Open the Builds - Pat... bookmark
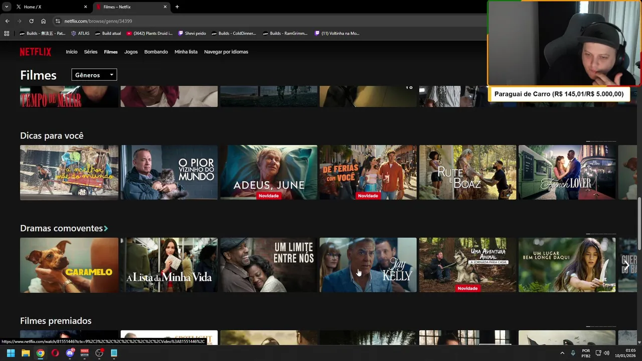Viewport: 642px width, 361px height. pyautogui.click(x=42, y=34)
